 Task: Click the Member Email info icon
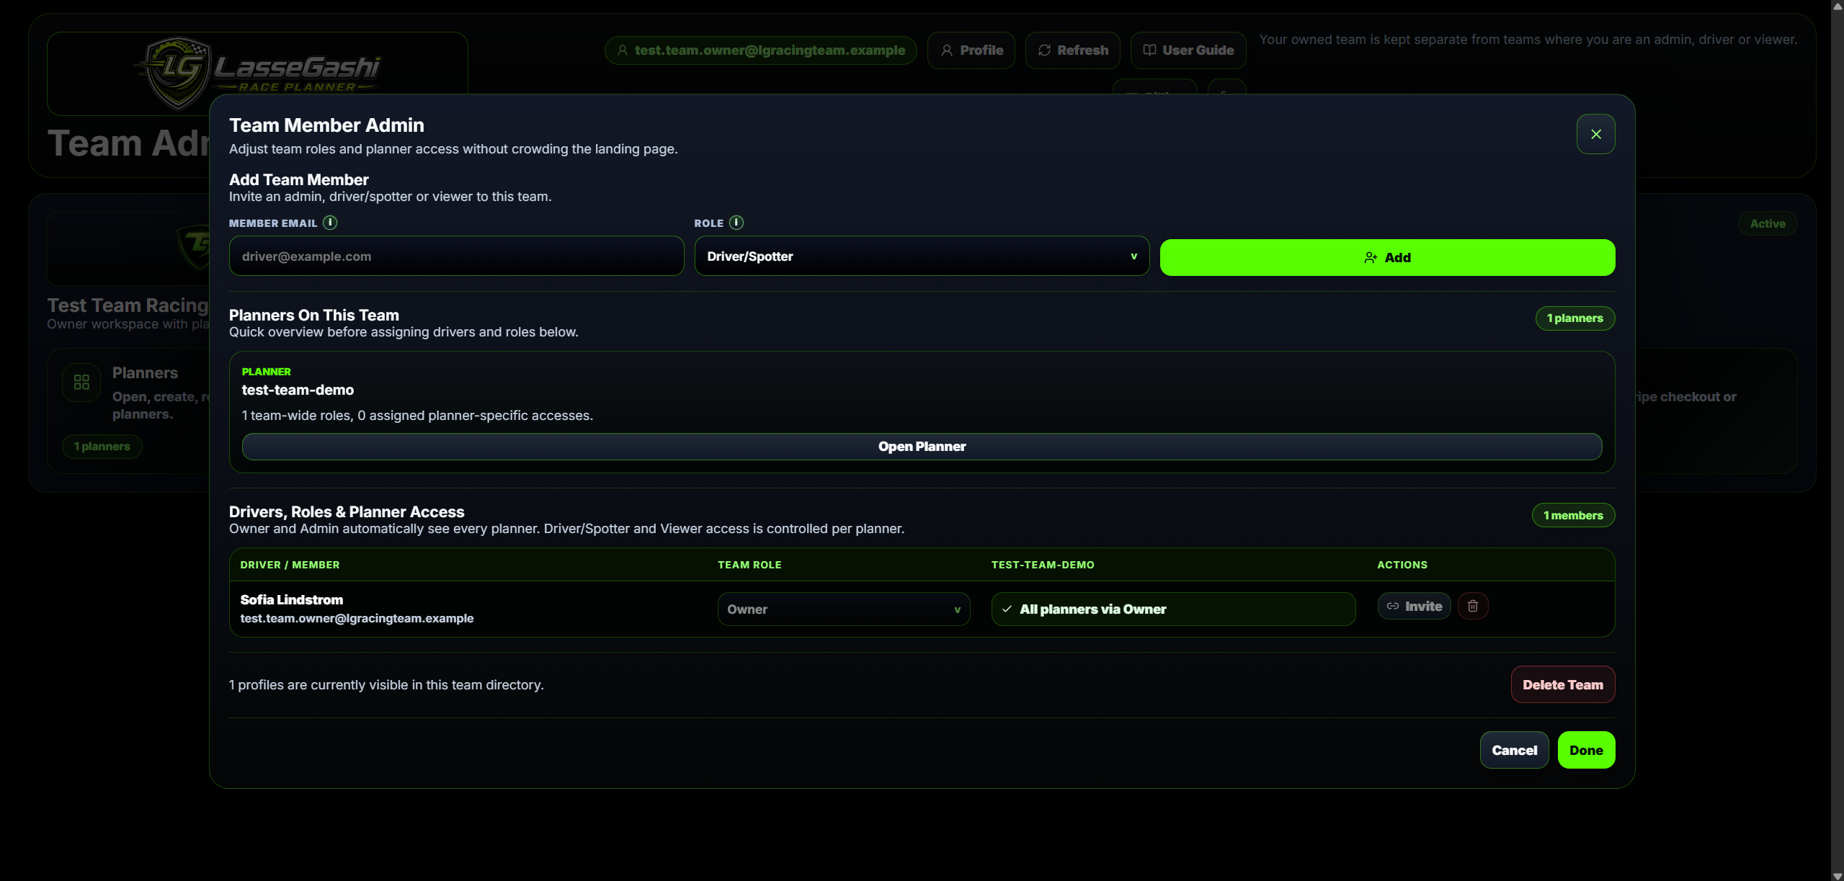[330, 223]
